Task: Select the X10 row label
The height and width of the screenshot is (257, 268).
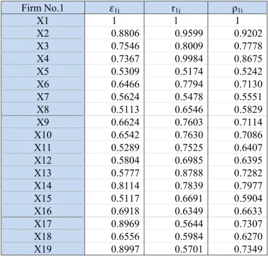Action: tap(43, 135)
